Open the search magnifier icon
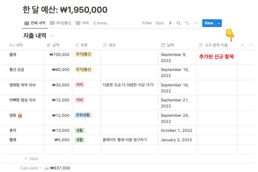258x172 pixels. 179,23
